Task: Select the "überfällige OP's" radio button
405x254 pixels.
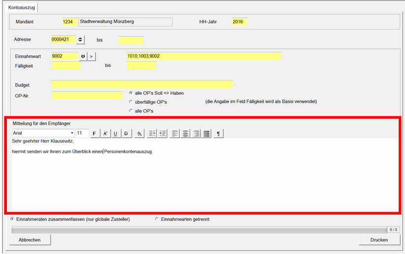Action: click(131, 102)
